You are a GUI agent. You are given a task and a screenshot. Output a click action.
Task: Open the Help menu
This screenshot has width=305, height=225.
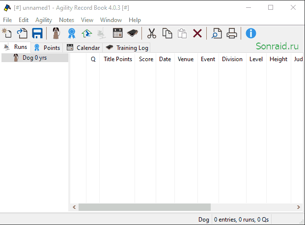(135, 20)
